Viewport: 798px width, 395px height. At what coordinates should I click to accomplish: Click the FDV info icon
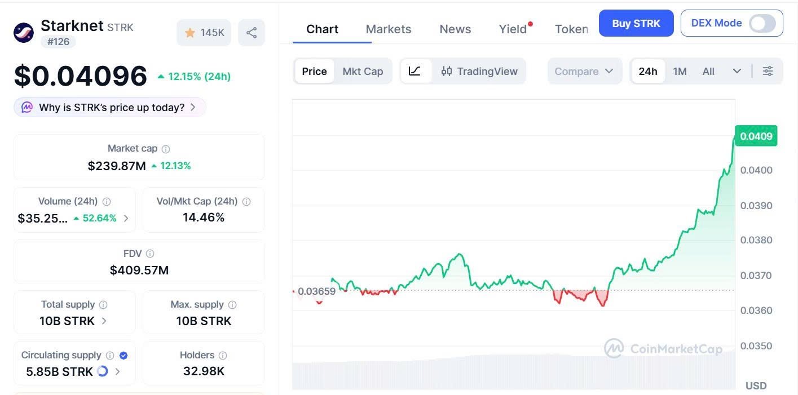(150, 254)
